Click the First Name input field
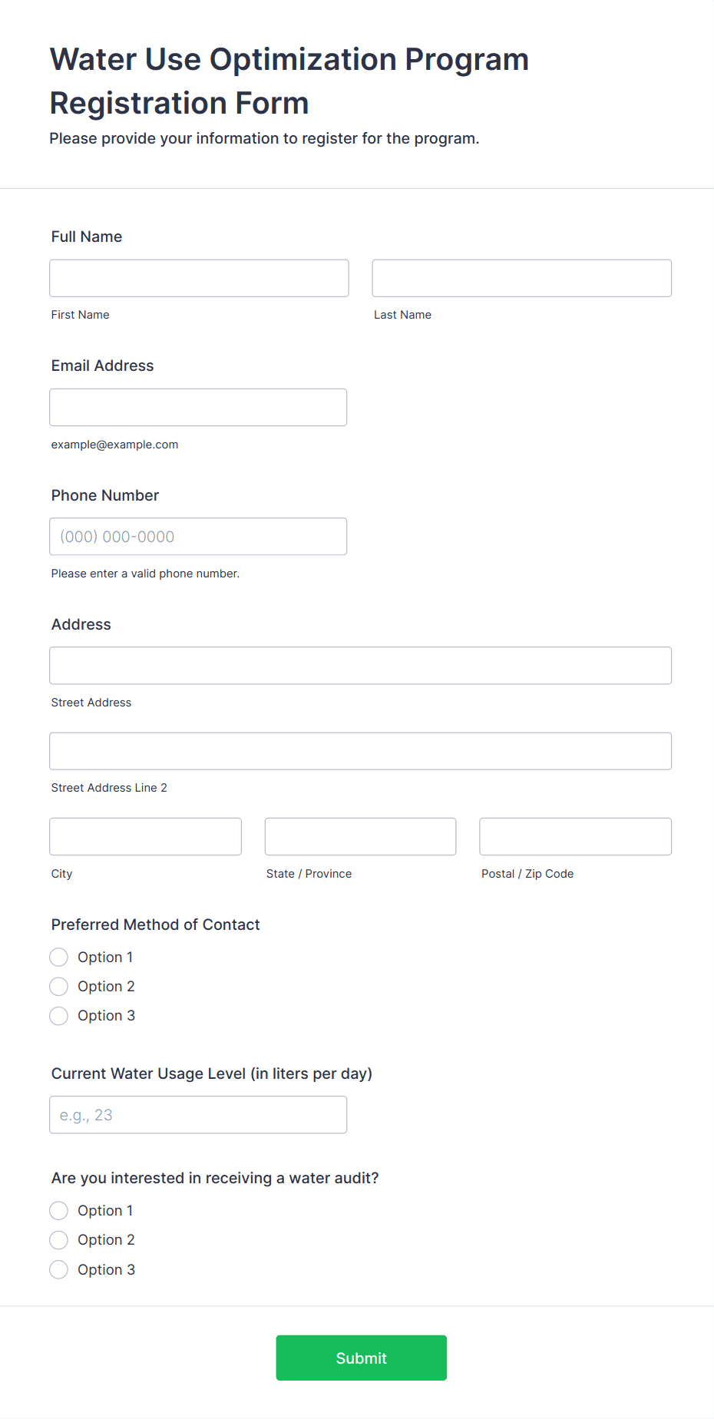714x1419 pixels. pos(199,278)
